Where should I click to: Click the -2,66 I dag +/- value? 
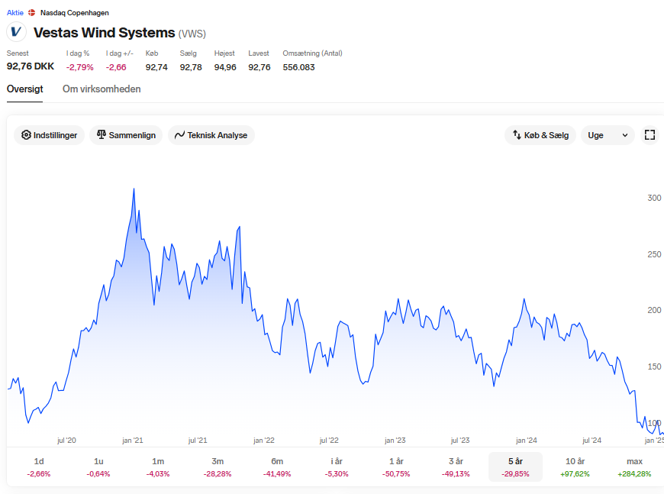click(116, 67)
